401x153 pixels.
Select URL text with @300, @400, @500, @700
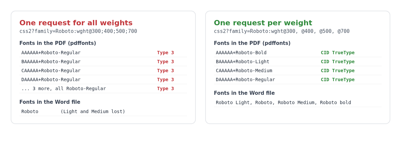(282, 31)
